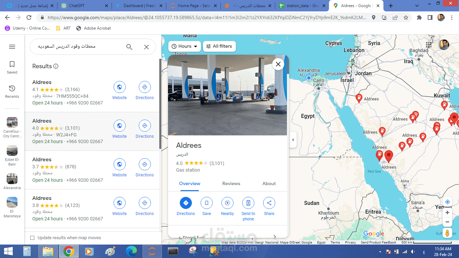The height and width of the screenshot is (258, 459).
Task: Expand the Diesel fuel row chevron
Action: 275,237
